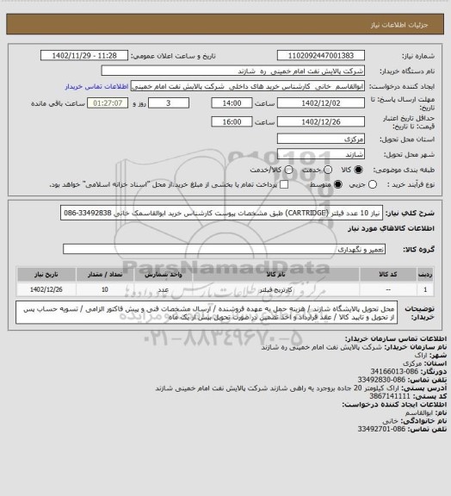Image resolution: width=451 pixels, height=496 pixels.
Task: Click the announcement date field 1402/11/29 - 11:28
Action: coord(84,55)
